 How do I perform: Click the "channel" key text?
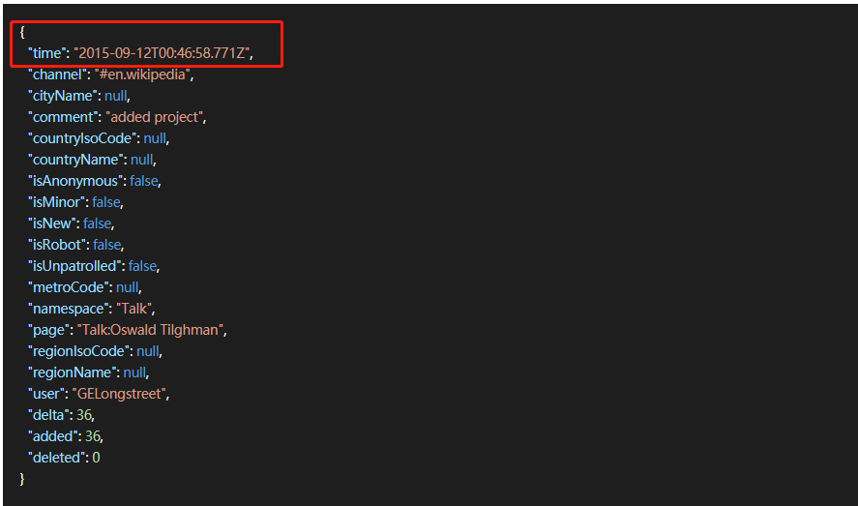tap(56, 74)
